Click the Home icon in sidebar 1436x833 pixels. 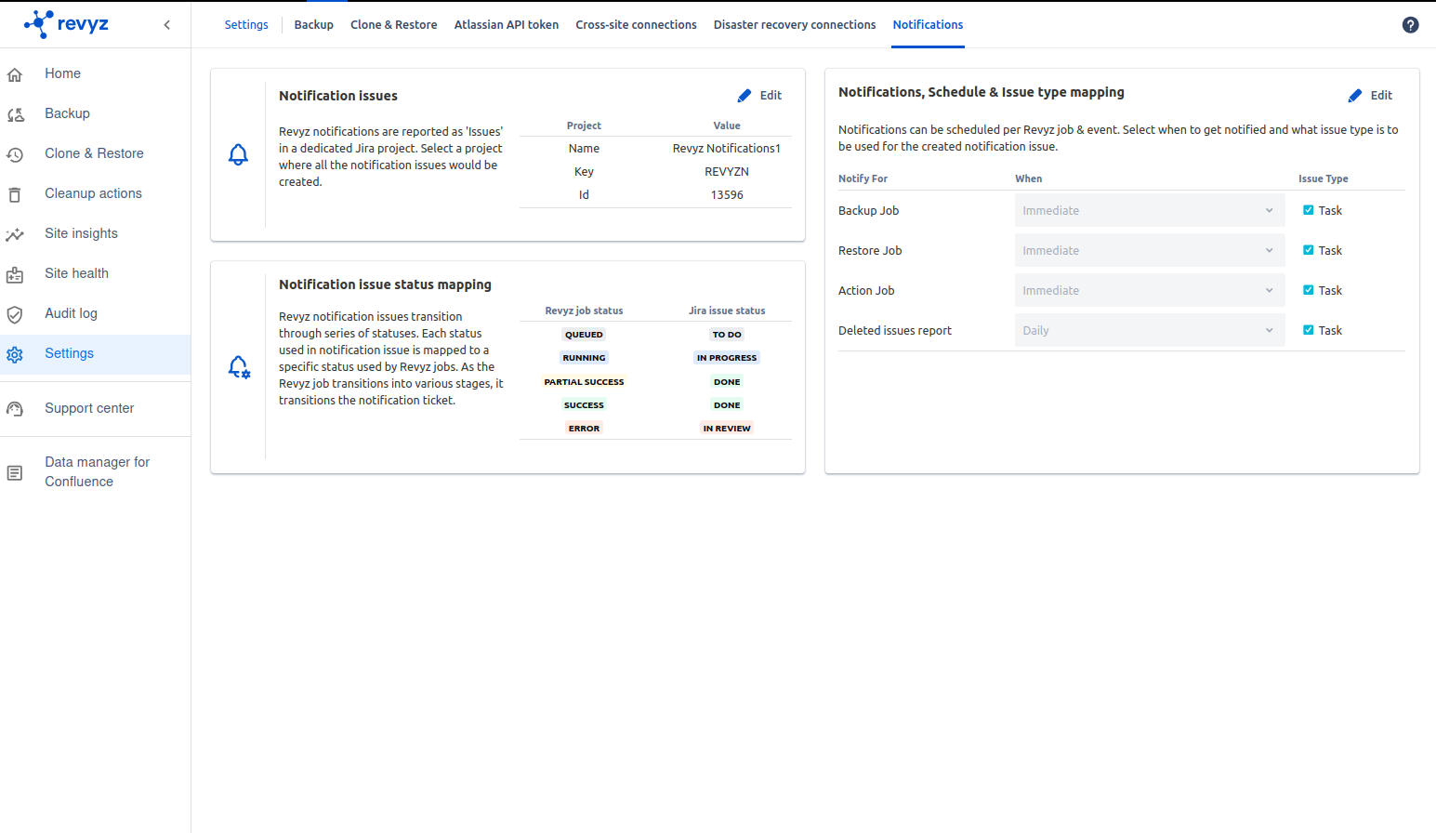[15, 74]
